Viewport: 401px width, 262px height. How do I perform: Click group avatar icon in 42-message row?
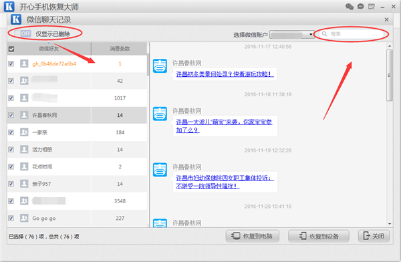tap(24, 81)
